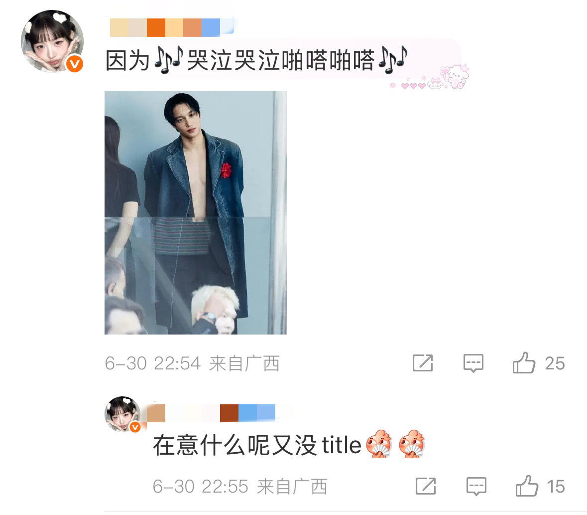Like the first comment with 25 likes

(524, 363)
